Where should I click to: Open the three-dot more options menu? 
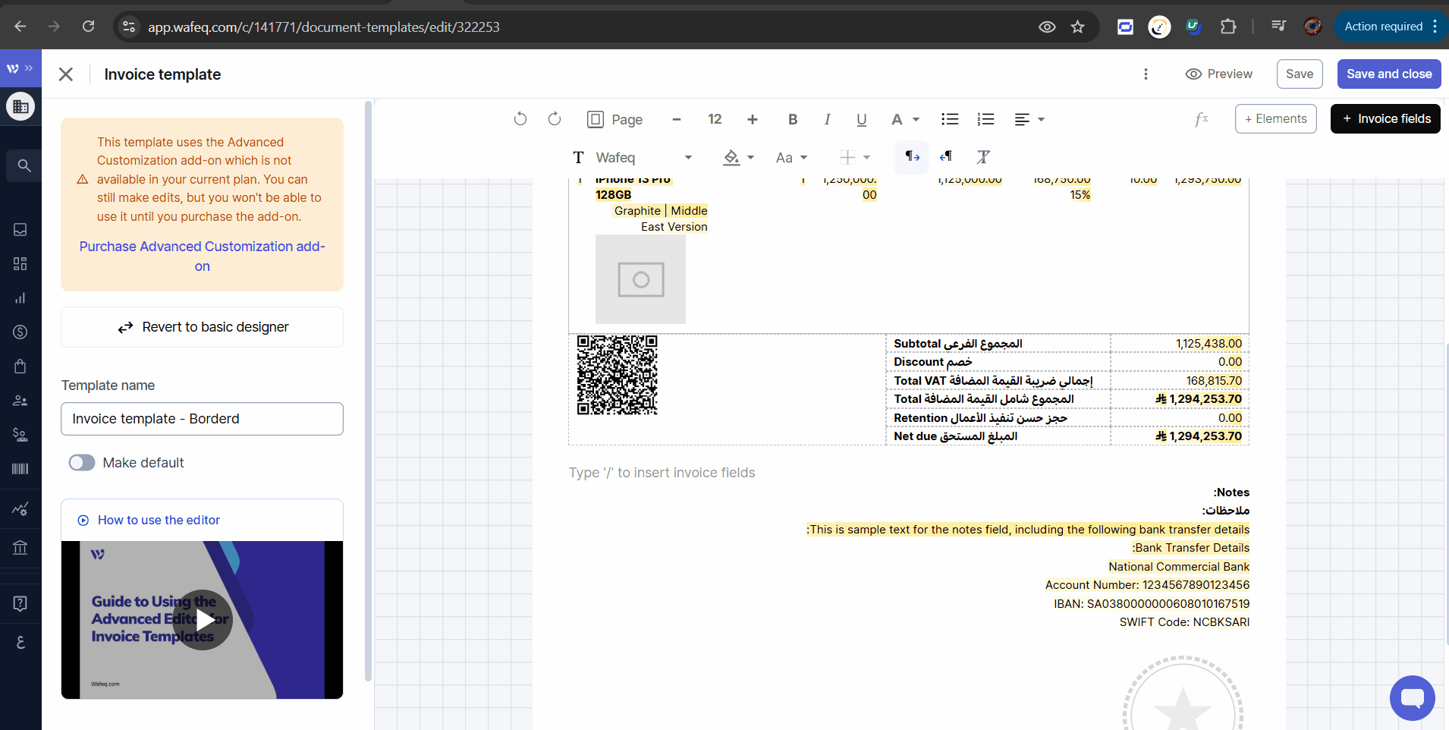(x=1146, y=74)
